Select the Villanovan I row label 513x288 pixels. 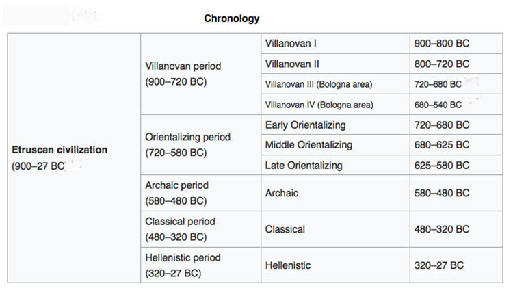coord(291,43)
